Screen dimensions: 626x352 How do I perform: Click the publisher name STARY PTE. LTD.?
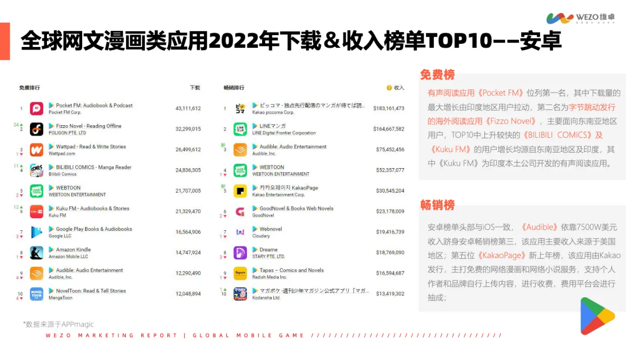[268, 256]
